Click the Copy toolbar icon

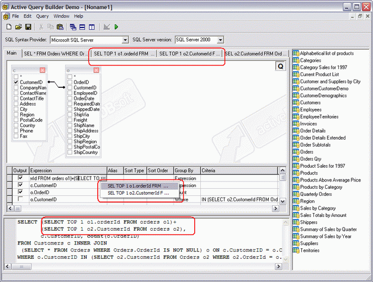tap(50, 26)
